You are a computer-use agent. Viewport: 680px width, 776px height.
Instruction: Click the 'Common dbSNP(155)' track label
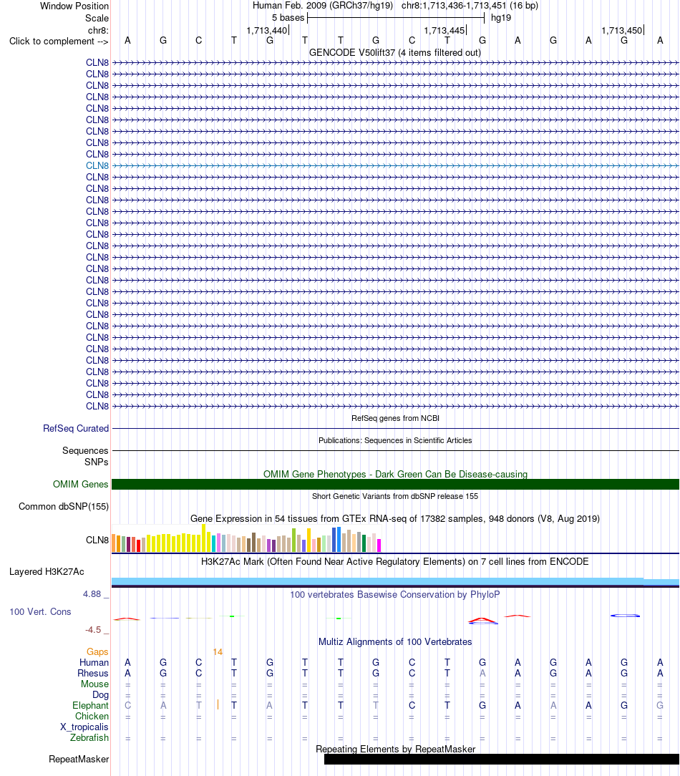coord(64,506)
